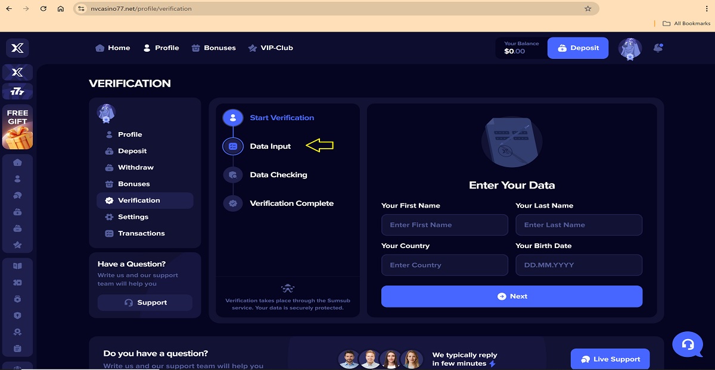Open Transactions in profile sidebar
Viewport: 715px width, 370px height.
pos(141,233)
